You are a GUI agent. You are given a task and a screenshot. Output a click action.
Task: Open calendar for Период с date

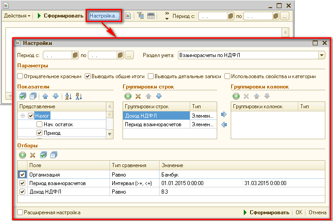pos(76,55)
